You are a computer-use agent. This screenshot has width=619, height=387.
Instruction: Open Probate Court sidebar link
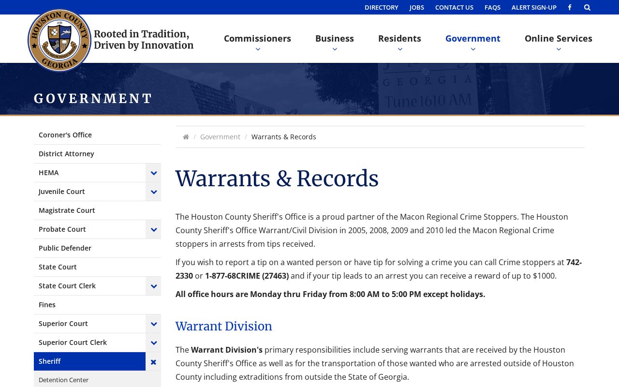pyautogui.click(x=89, y=229)
